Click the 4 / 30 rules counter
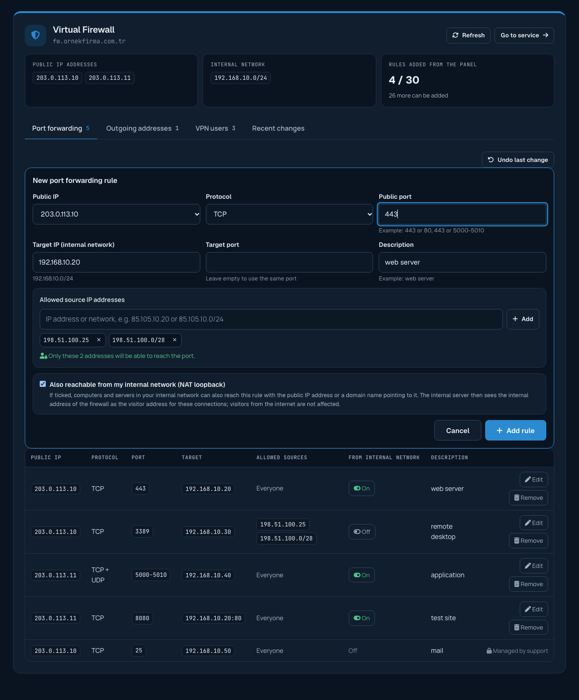 (404, 80)
